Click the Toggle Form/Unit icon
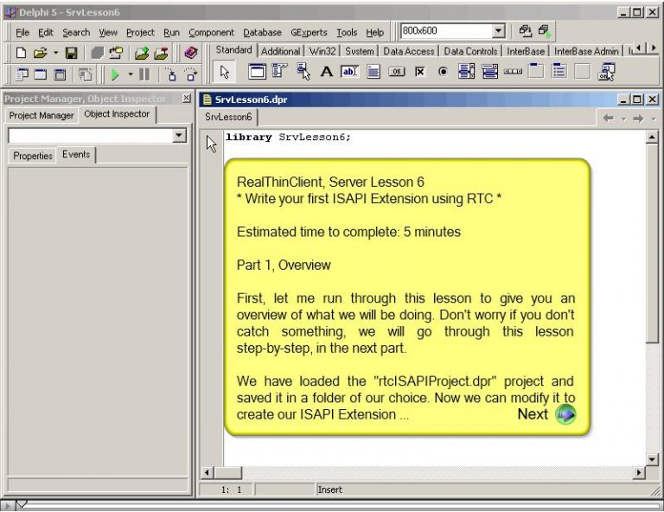Image resolution: width=664 pixels, height=512 pixels. pyautogui.click(x=61, y=74)
